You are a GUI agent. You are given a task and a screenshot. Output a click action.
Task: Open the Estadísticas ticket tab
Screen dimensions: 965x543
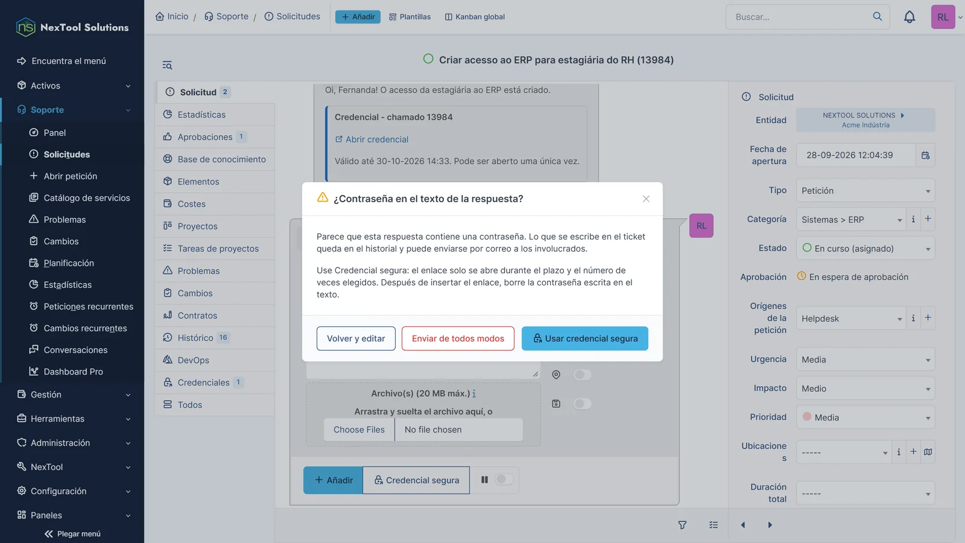click(x=215, y=115)
